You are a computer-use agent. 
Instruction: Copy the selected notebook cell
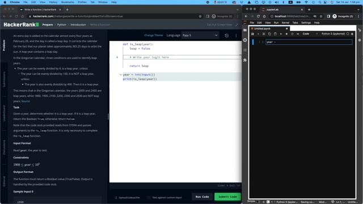[269, 34]
